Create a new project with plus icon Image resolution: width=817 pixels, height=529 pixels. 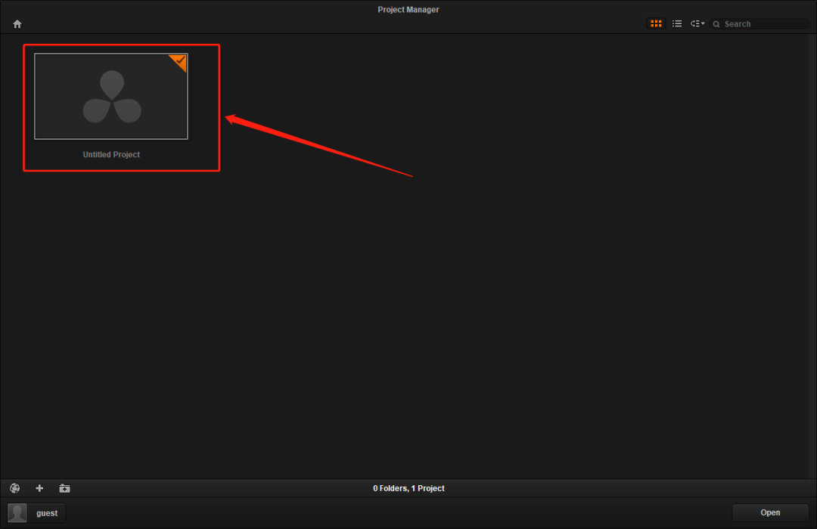click(x=39, y=488)
